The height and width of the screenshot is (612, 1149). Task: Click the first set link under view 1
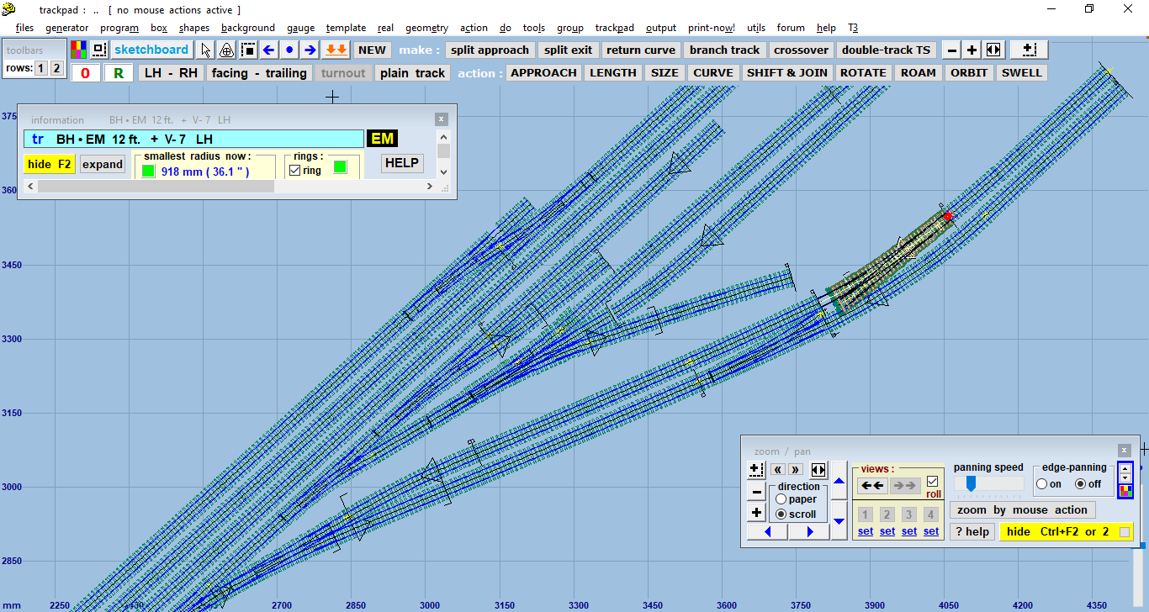(866, 531)
